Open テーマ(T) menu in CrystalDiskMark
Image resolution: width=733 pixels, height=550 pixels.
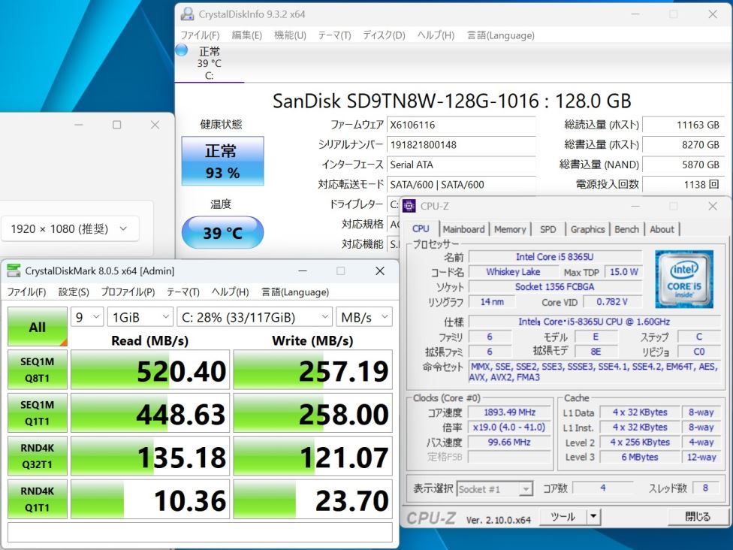182,292
